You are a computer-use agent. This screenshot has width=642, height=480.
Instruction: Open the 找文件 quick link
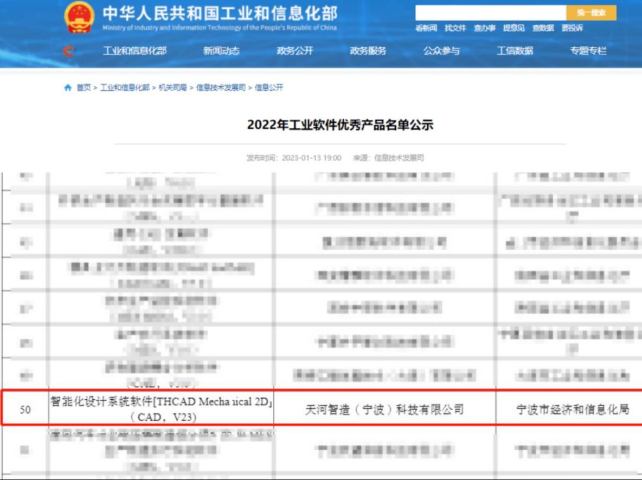pyautogui.click(x=455, y=28)
